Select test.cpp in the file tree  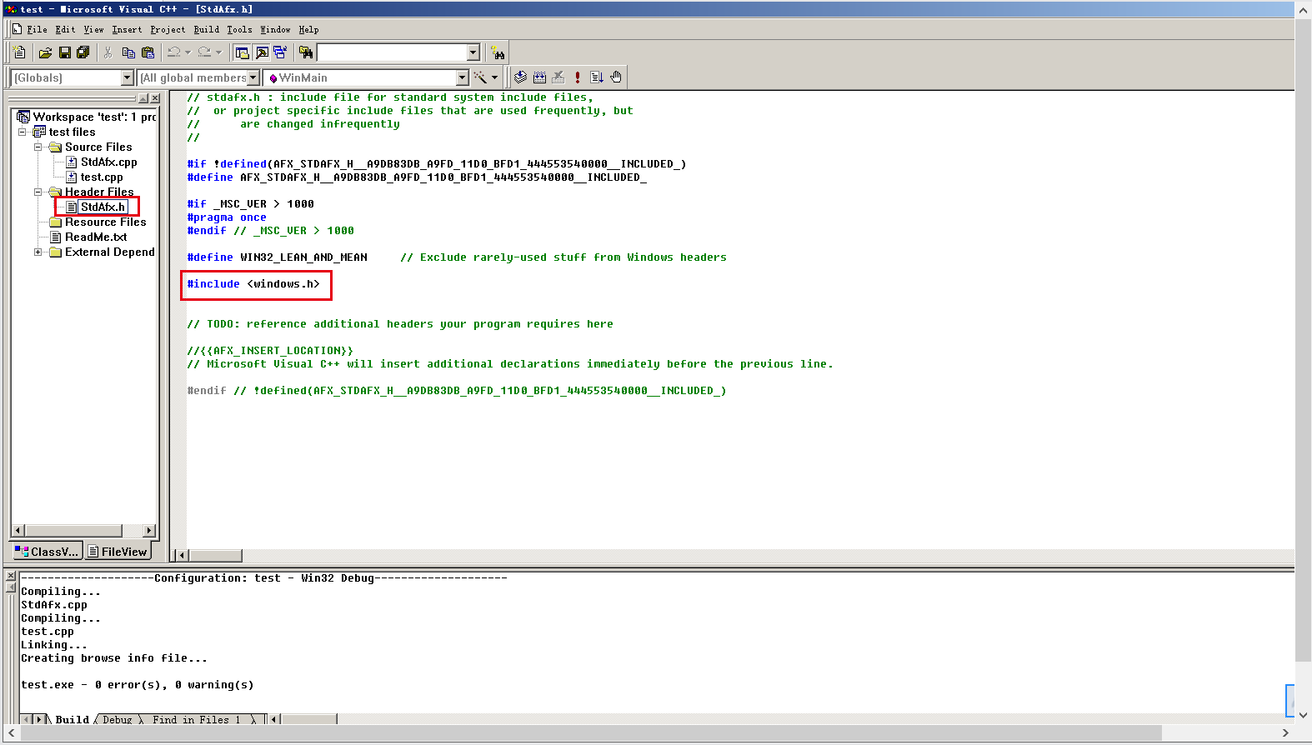coord(102,177)
